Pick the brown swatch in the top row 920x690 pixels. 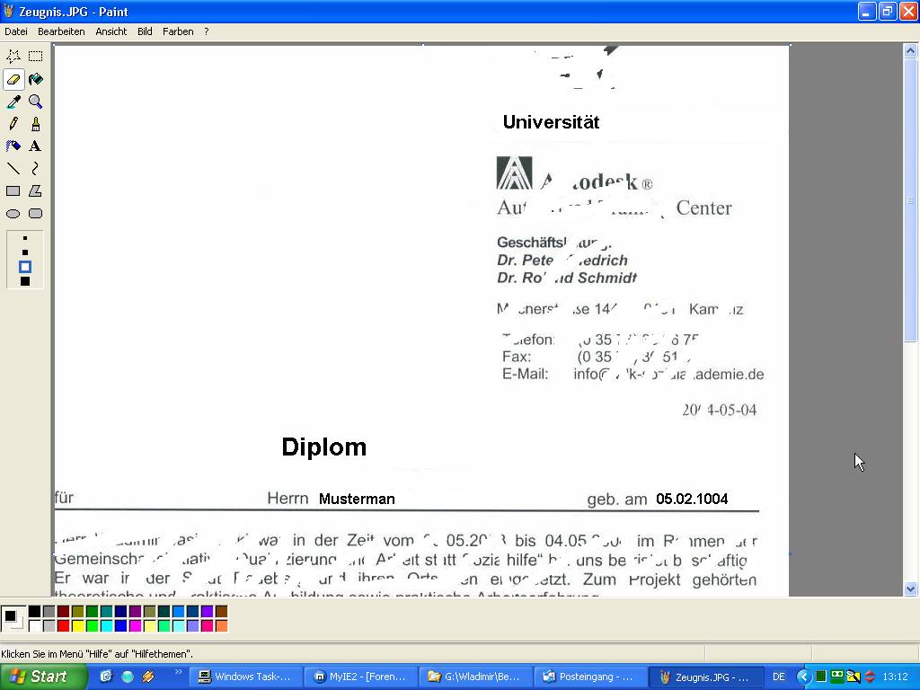221,612
